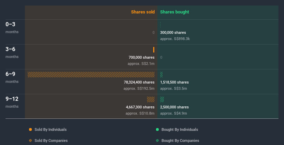Click the Shares bought column header

(175, 12)
